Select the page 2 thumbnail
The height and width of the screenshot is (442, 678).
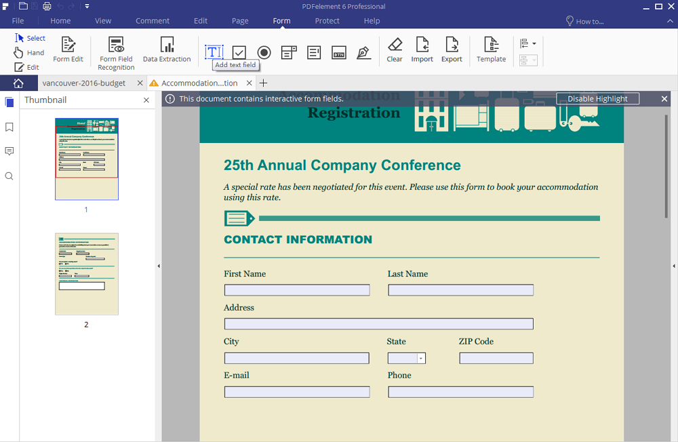click(x=87, y=274)
